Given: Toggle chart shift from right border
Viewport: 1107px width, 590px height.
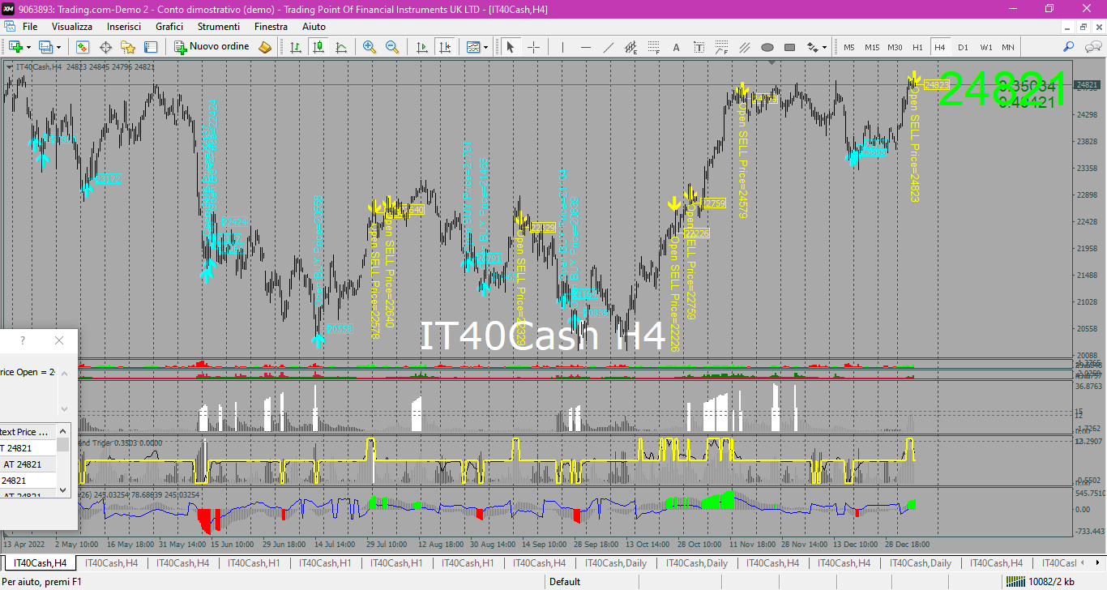Looking at the screenshot, I should [444, 47].
